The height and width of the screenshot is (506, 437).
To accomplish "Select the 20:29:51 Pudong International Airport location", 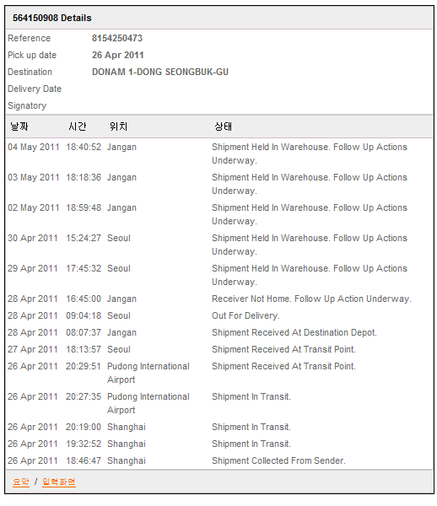I will pos(148,373).
